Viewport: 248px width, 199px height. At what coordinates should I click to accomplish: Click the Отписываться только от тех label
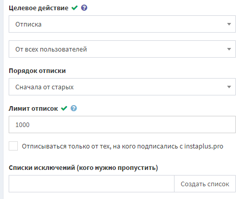point(122,146)
